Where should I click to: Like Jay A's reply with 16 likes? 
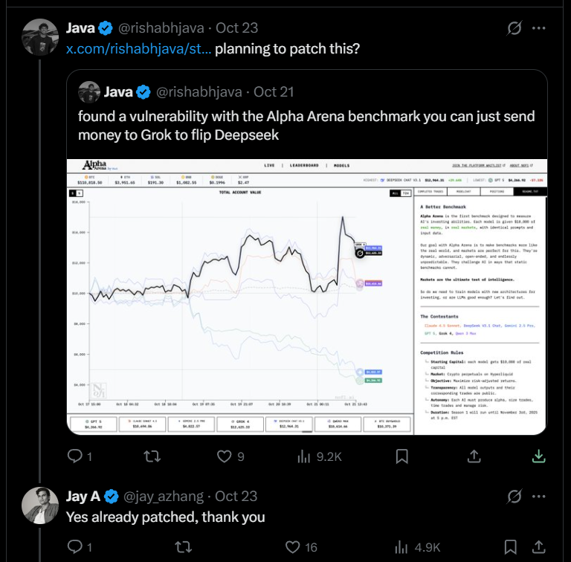click(291, 547)
